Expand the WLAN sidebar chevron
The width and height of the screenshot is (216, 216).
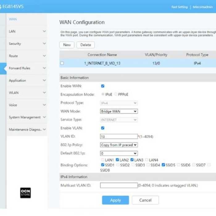tap(44, 93)
